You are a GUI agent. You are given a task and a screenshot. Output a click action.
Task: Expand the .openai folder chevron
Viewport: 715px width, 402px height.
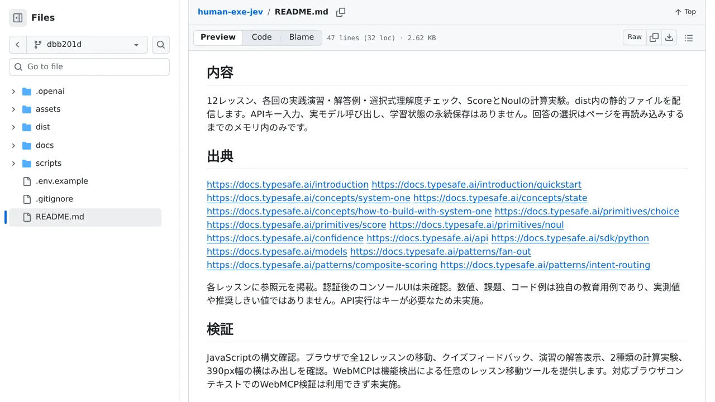13,92
